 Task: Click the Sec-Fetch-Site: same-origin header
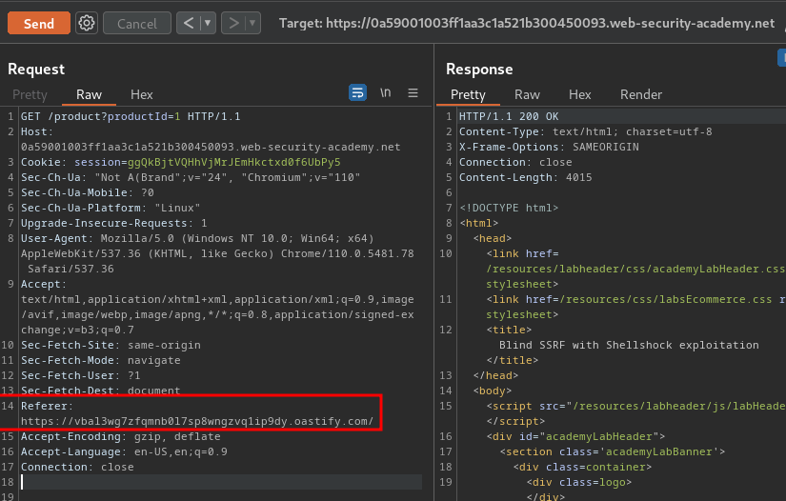[111, 345]
